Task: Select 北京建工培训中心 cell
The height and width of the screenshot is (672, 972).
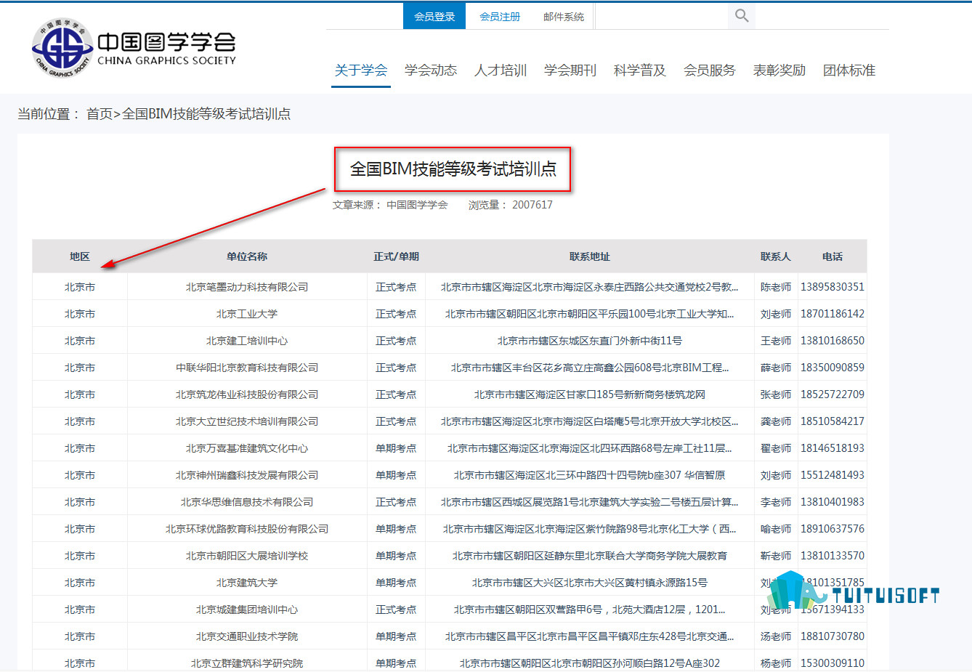Action: 247,341
